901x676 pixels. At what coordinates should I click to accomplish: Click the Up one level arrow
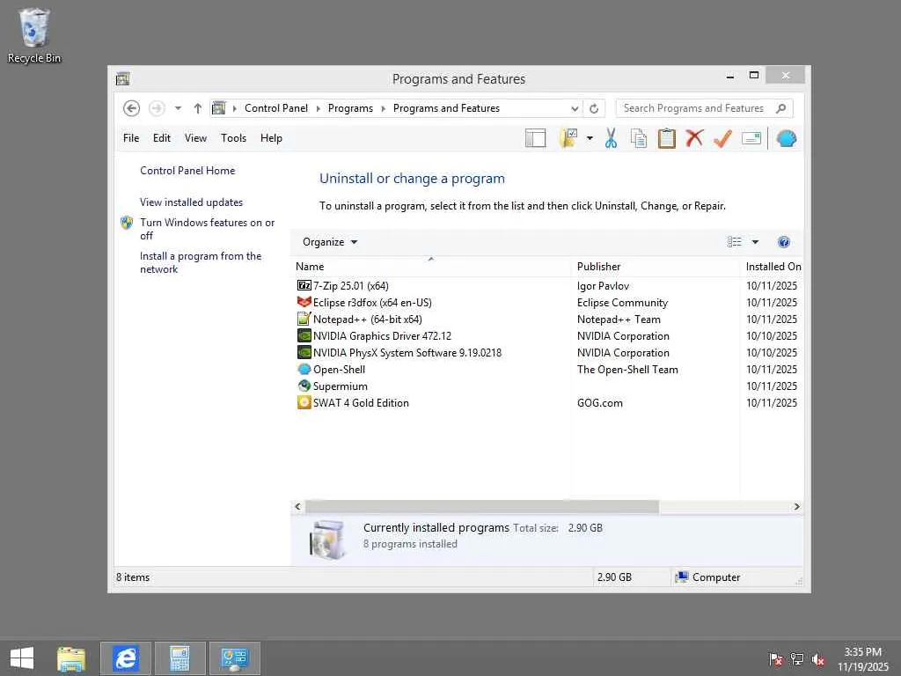(198, 108)
